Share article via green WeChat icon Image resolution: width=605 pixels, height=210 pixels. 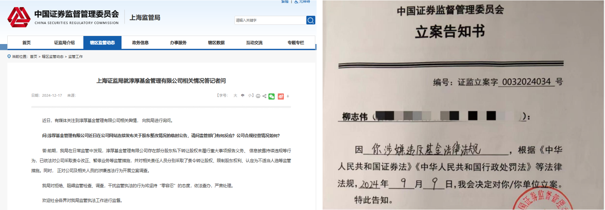[x=272, y=96]
